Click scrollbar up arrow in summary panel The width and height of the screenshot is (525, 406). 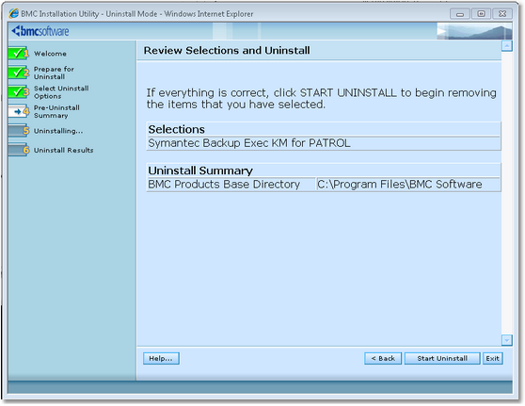coord(507,46)
